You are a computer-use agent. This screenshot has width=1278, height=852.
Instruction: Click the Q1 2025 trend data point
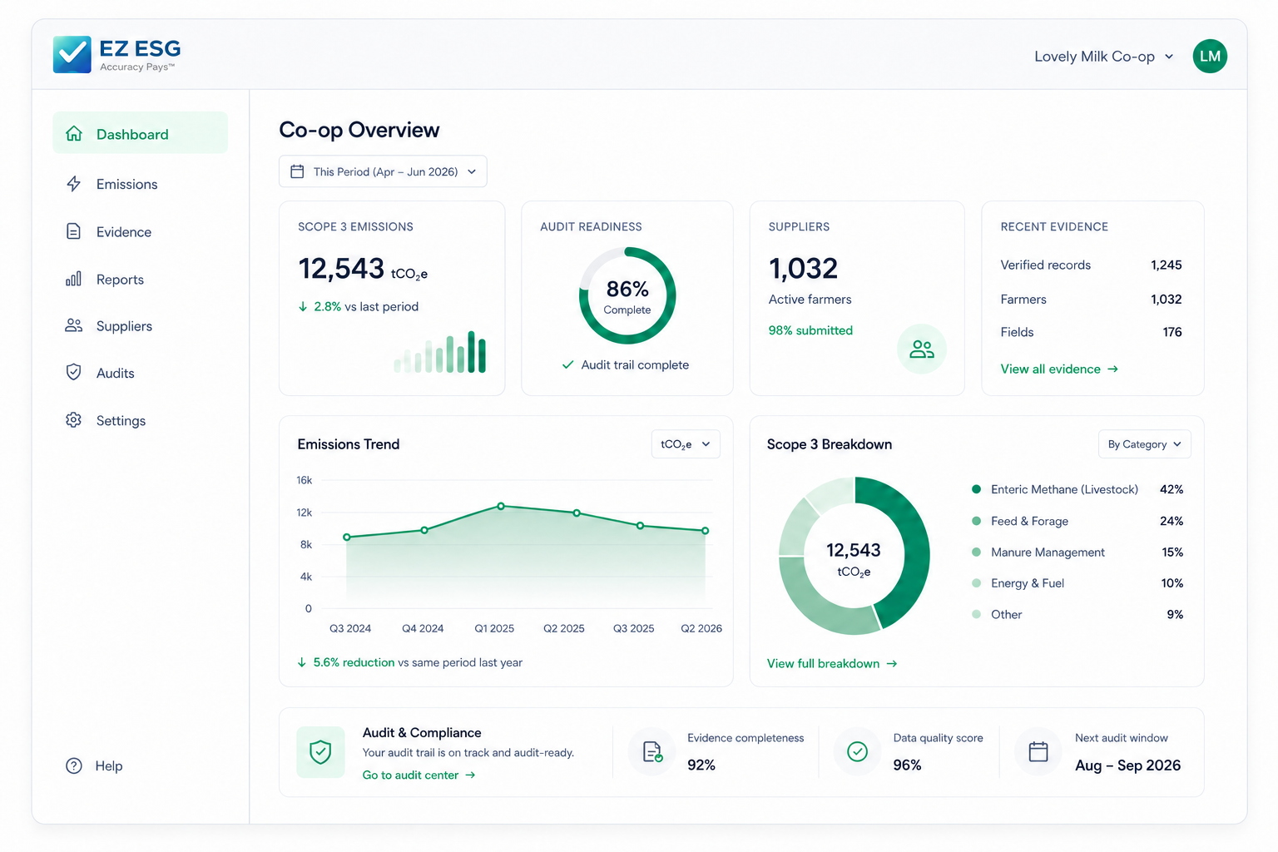click(x=501, y=506)
